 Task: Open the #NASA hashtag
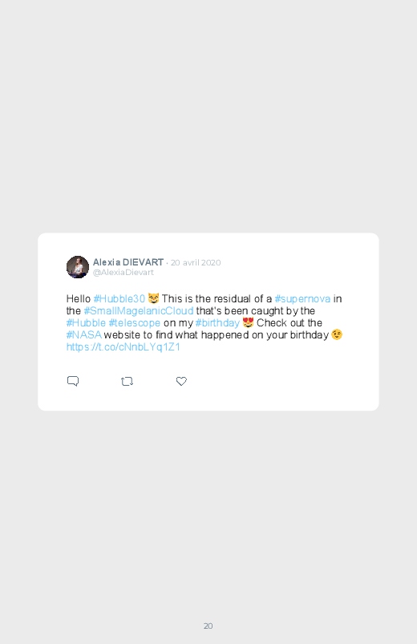click(84, 334)
